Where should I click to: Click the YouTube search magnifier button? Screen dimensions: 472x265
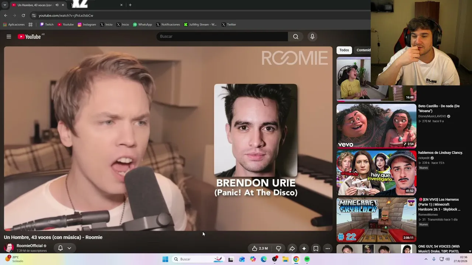coord(296,36)
